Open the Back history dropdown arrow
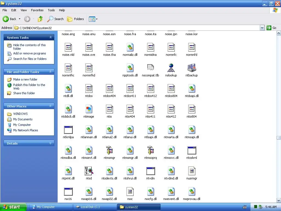The height and width of the screenshot is (211, 281). pyautogui.click(x=19, y=19)
